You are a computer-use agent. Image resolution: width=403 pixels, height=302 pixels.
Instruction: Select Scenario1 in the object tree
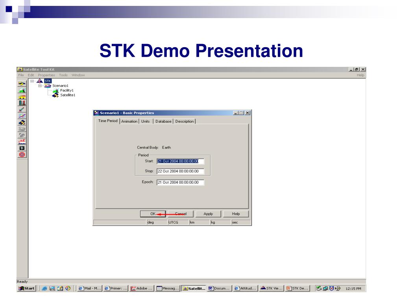(60, 85)
